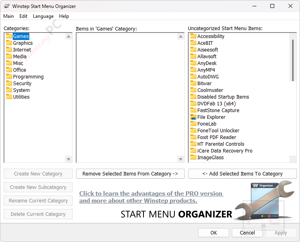Screen dimensions: 300x242
Task: Click Remove Selected Items From Category button
Action: point(130,174)
